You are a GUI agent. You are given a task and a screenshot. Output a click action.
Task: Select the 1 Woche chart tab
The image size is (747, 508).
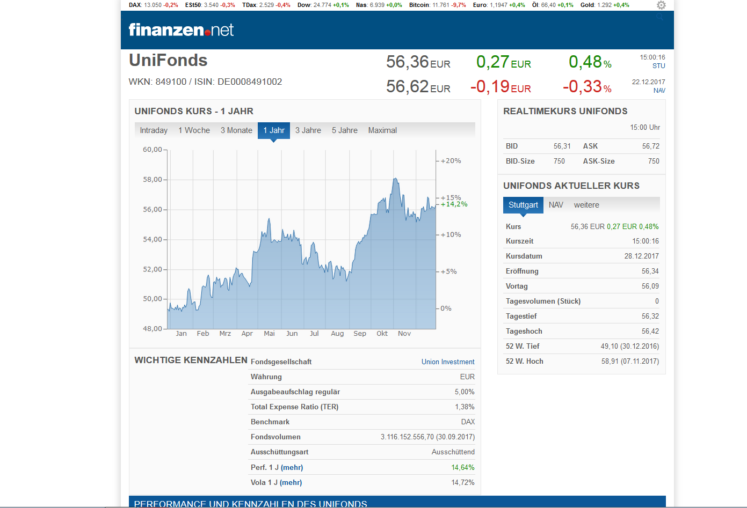click(194, 130)
